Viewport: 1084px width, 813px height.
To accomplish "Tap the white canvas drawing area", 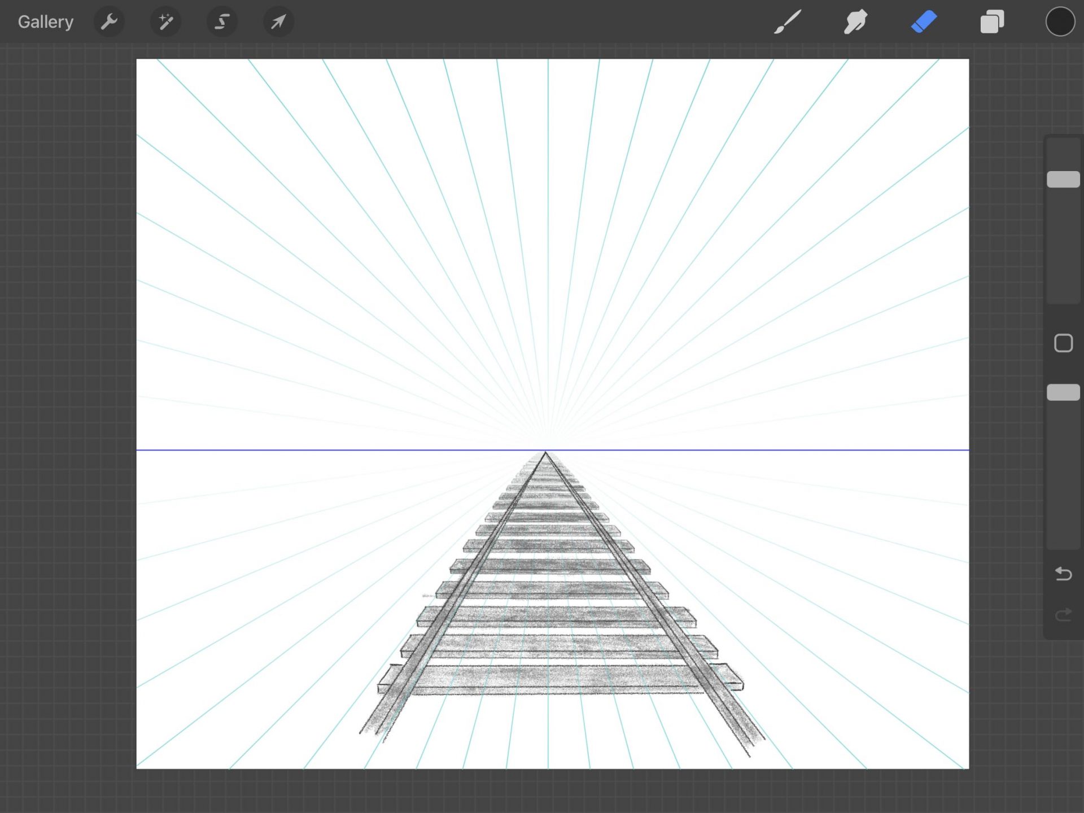I will [x=282, y=226].
